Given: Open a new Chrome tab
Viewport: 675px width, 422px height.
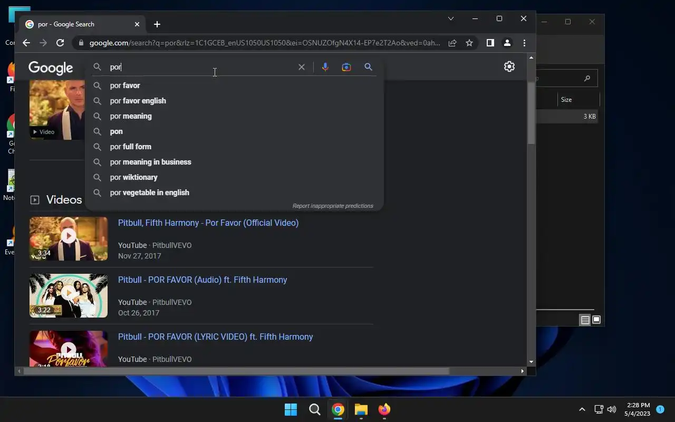Looking at the screenshot, I should coord(157,24).
